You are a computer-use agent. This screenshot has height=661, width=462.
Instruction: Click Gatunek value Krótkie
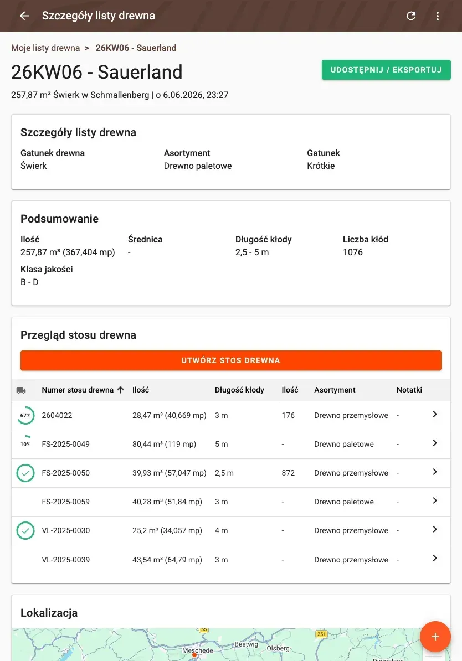click(321, 166)
